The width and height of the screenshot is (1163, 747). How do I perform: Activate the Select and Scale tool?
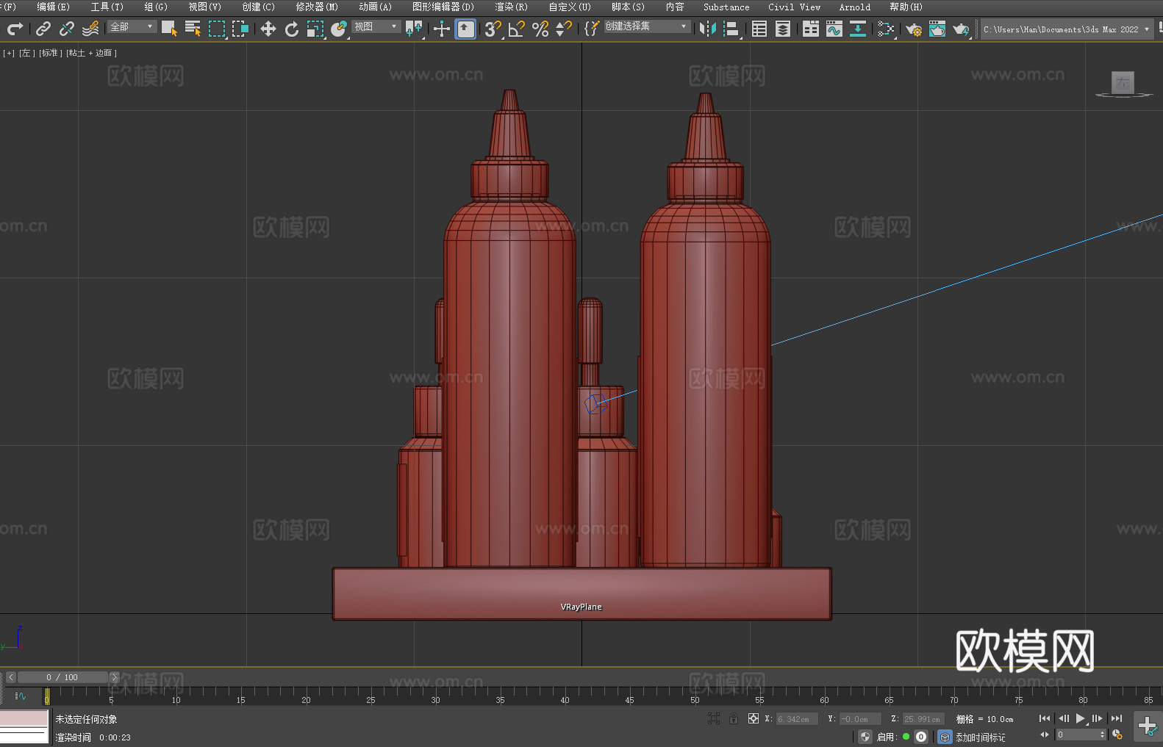315,29
